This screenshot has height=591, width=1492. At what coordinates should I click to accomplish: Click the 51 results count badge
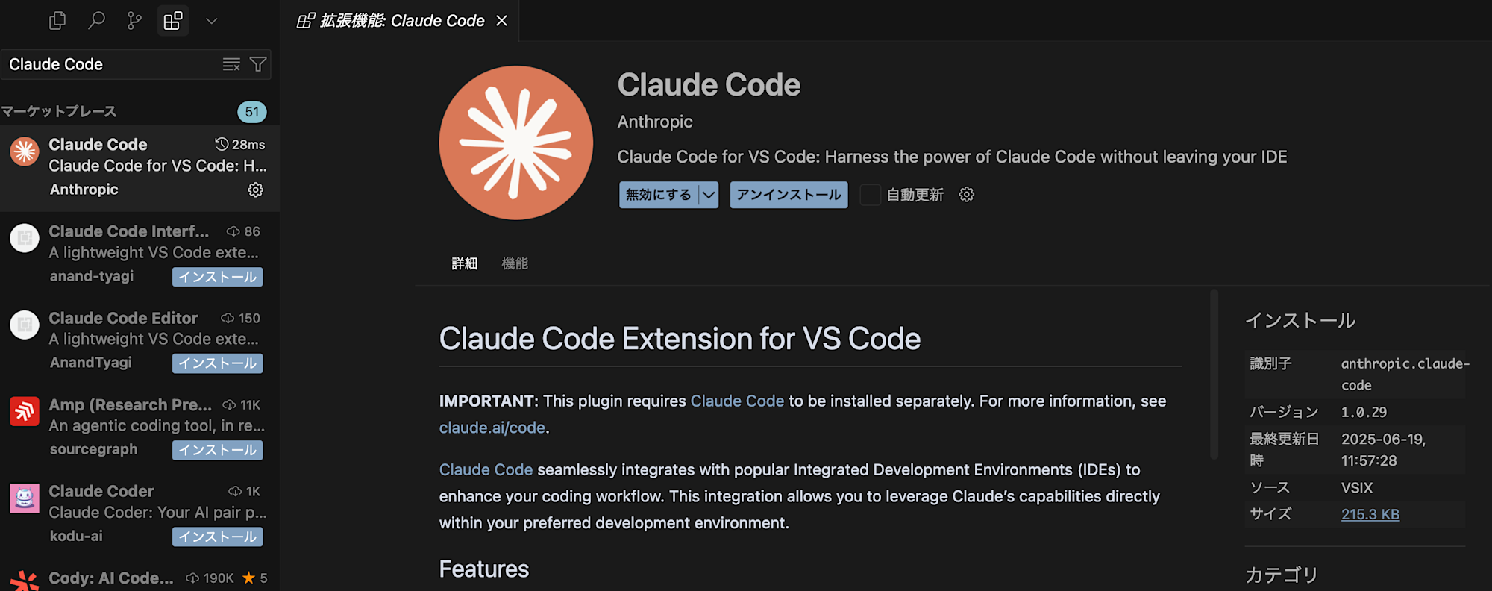(x=252, y=112)
